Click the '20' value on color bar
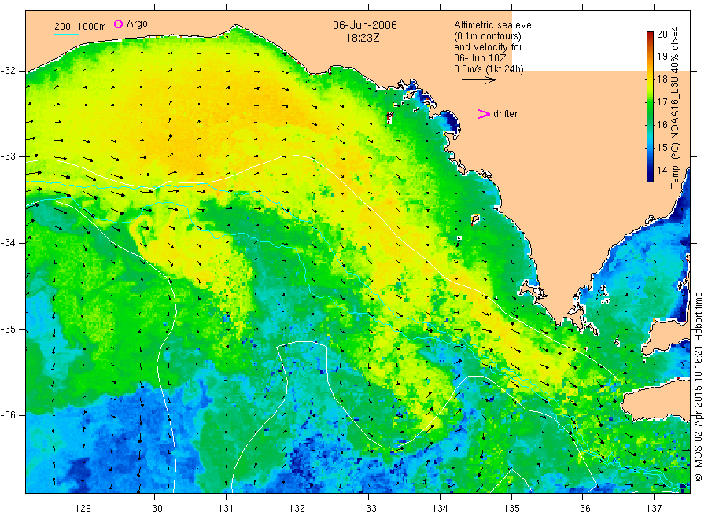The width and height of the screenshot is (708, 519). click(x=662, y=35)
